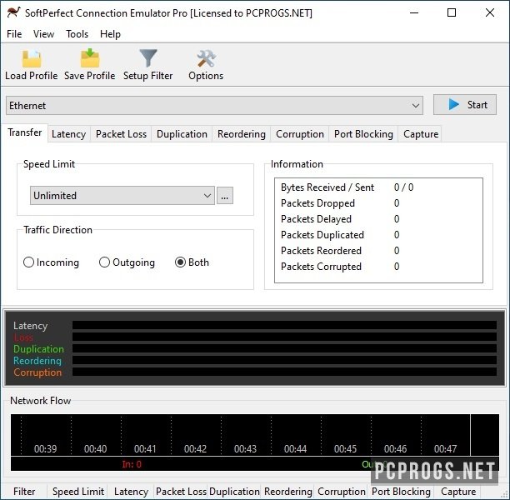
Task: Switch to the Port Blocking tab
Action: pos(363,134)
